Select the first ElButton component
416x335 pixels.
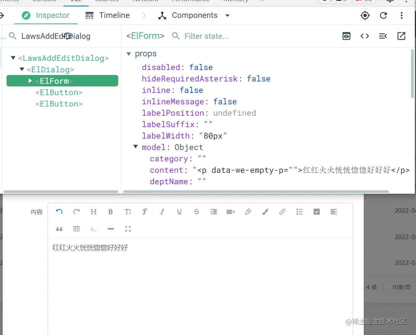tap(59, 93)
